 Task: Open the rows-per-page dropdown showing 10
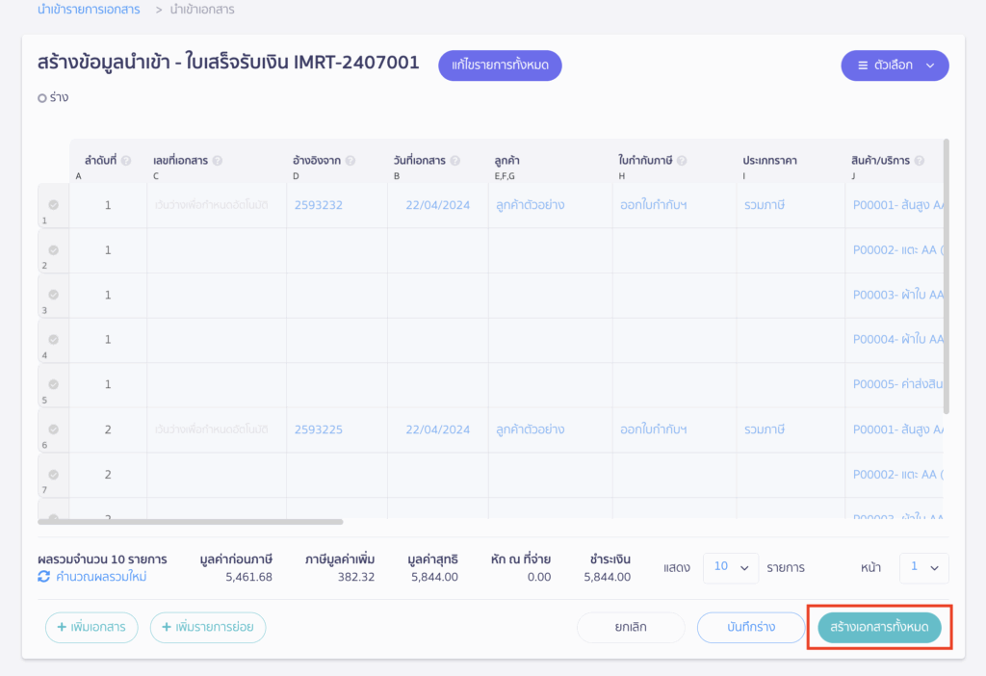731,568
